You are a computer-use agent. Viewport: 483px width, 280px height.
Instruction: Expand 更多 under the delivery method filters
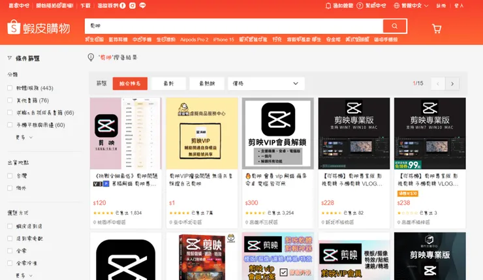coord(24,275)
